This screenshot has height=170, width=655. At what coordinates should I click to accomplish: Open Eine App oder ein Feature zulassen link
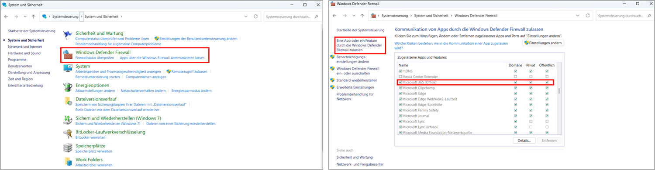[x=360, y=45]
